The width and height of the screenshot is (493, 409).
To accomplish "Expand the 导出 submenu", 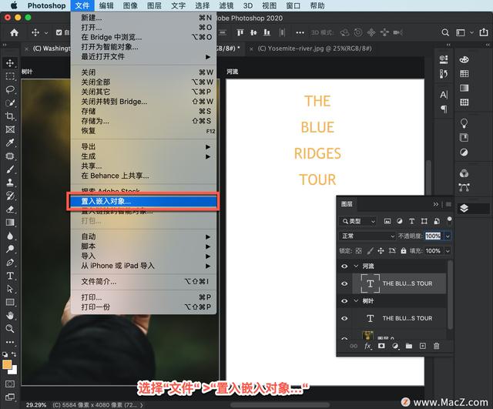I will point(144,146).
